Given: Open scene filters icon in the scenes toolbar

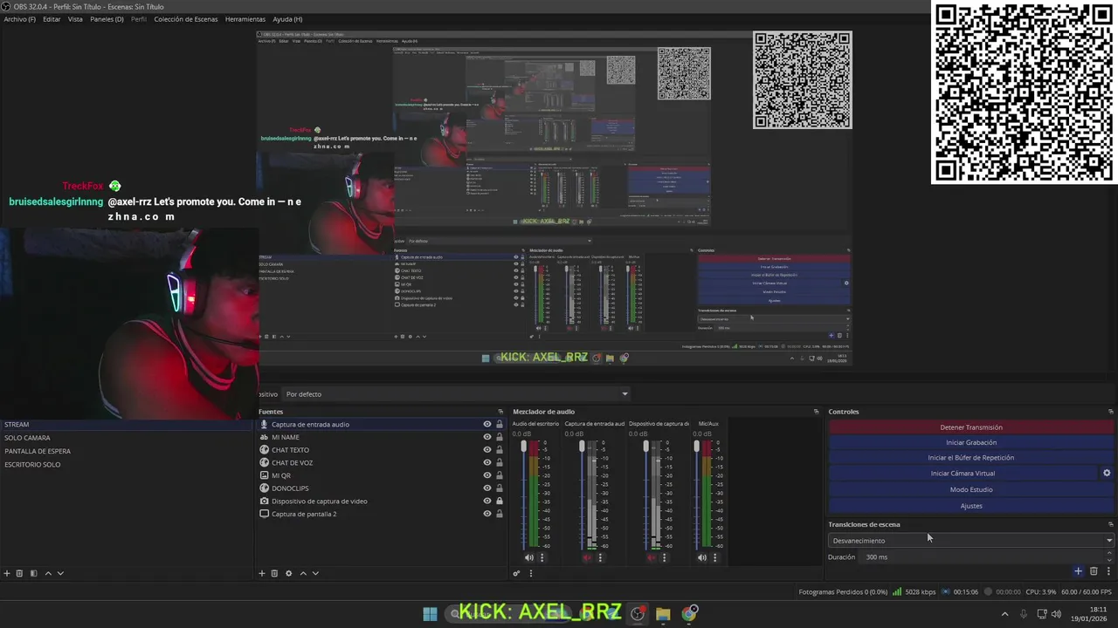Looking at the screenshot, I should coord(33,573).
